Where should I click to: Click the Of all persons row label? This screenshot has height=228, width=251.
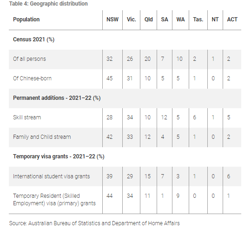click(29, 59)
